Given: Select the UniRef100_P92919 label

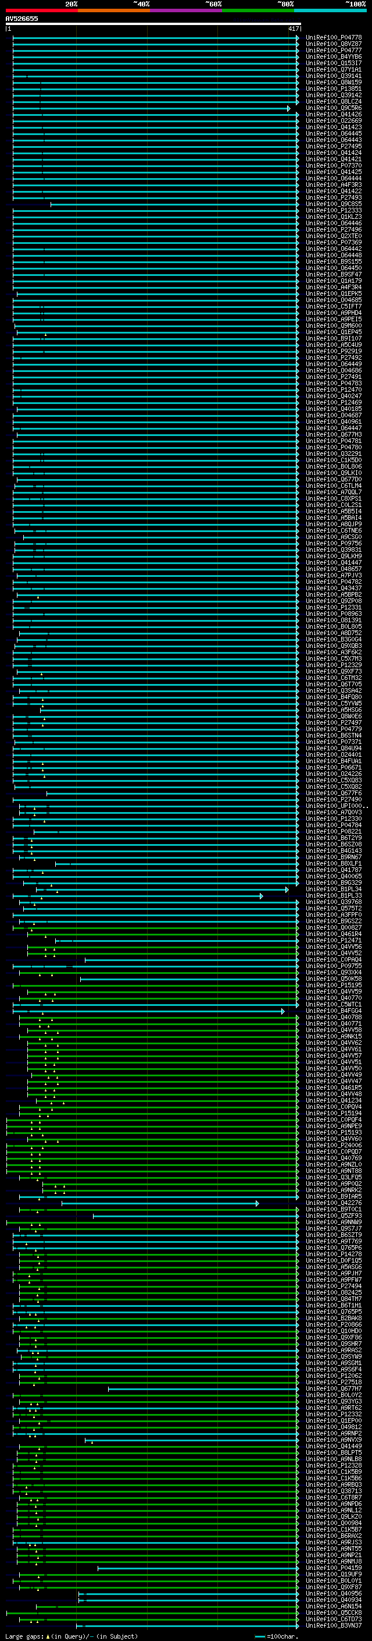Looking at the screenshot, I should click(x=334, y=351).
